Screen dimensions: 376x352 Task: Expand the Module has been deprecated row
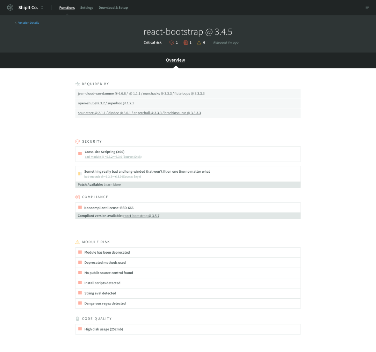107,252
